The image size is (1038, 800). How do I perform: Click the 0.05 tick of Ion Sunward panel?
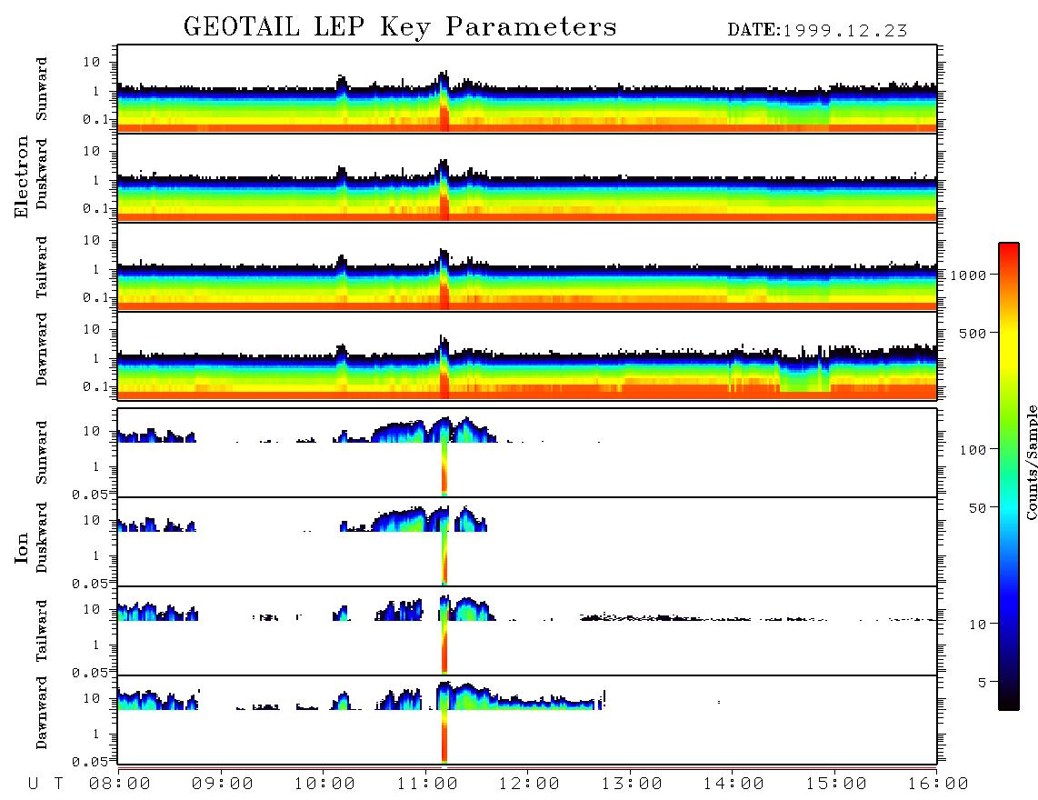(89, 495)
